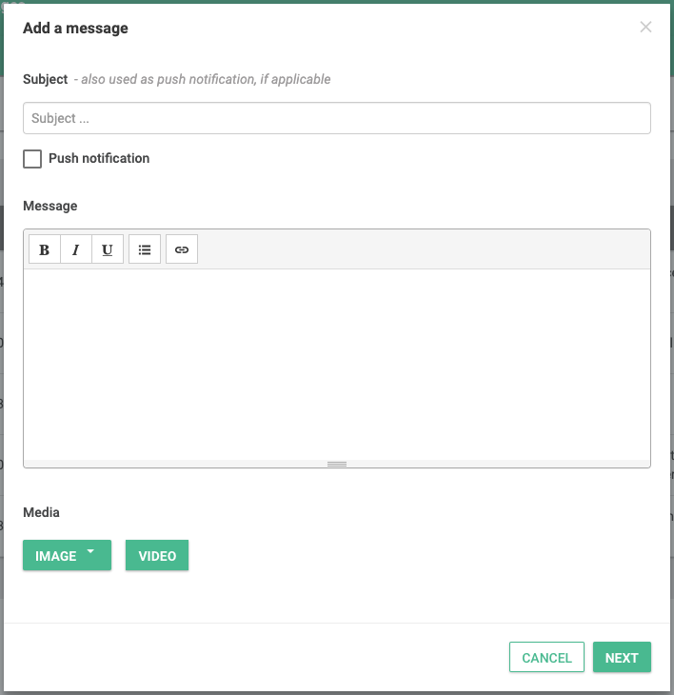The width and height of the screenshot is (674, 695).
Task: Enable the Push notification checkbox
Action: pyautogui.click(x=32, y=159)
